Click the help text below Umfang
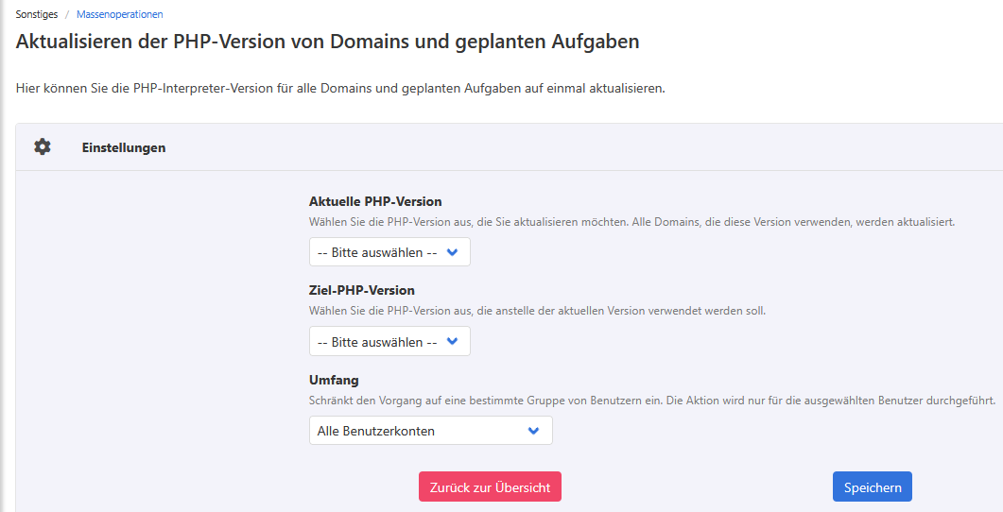 pyautogui.click(x=651, y=401)
